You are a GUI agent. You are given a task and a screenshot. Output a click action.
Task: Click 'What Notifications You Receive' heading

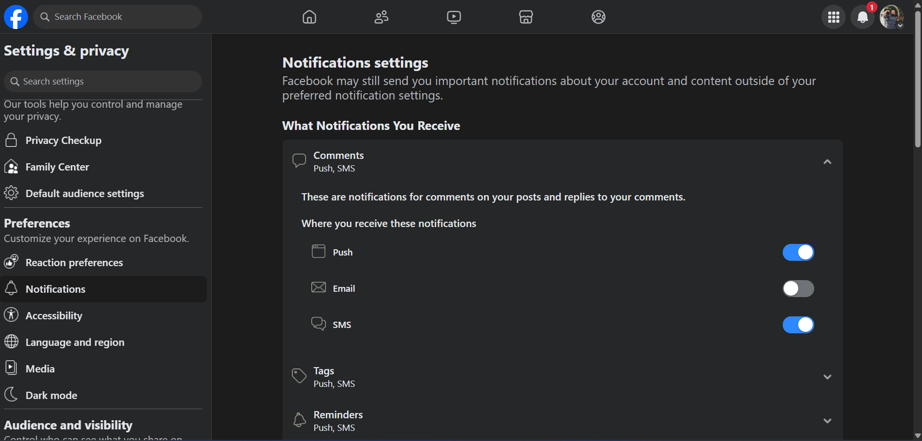click(371, 126)
